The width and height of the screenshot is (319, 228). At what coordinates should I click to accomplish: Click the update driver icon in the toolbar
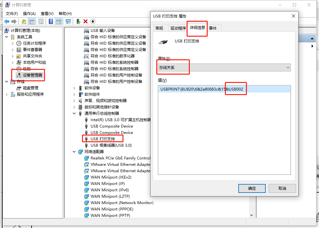pyautogui.click(x=78, y=21)
